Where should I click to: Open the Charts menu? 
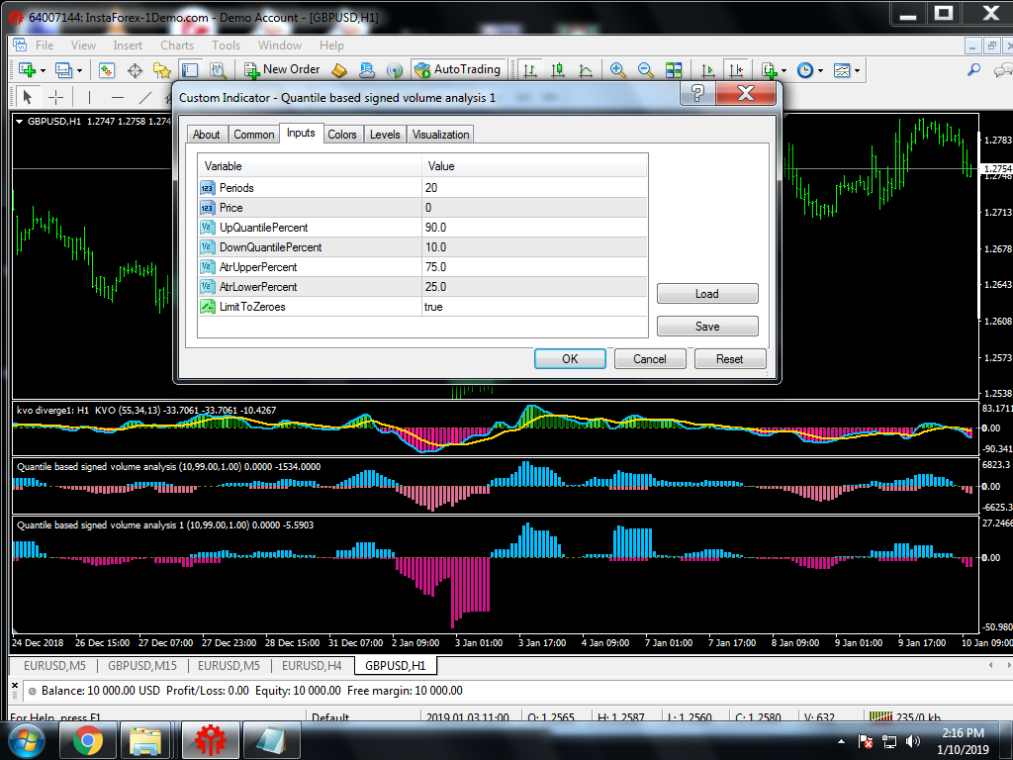tap(177, 46)
